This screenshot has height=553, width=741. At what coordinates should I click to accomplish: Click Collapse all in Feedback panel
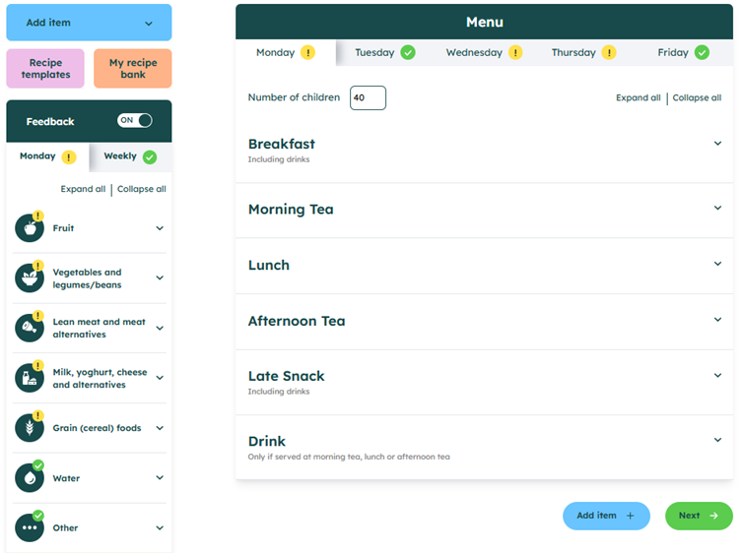coord(141,189)
